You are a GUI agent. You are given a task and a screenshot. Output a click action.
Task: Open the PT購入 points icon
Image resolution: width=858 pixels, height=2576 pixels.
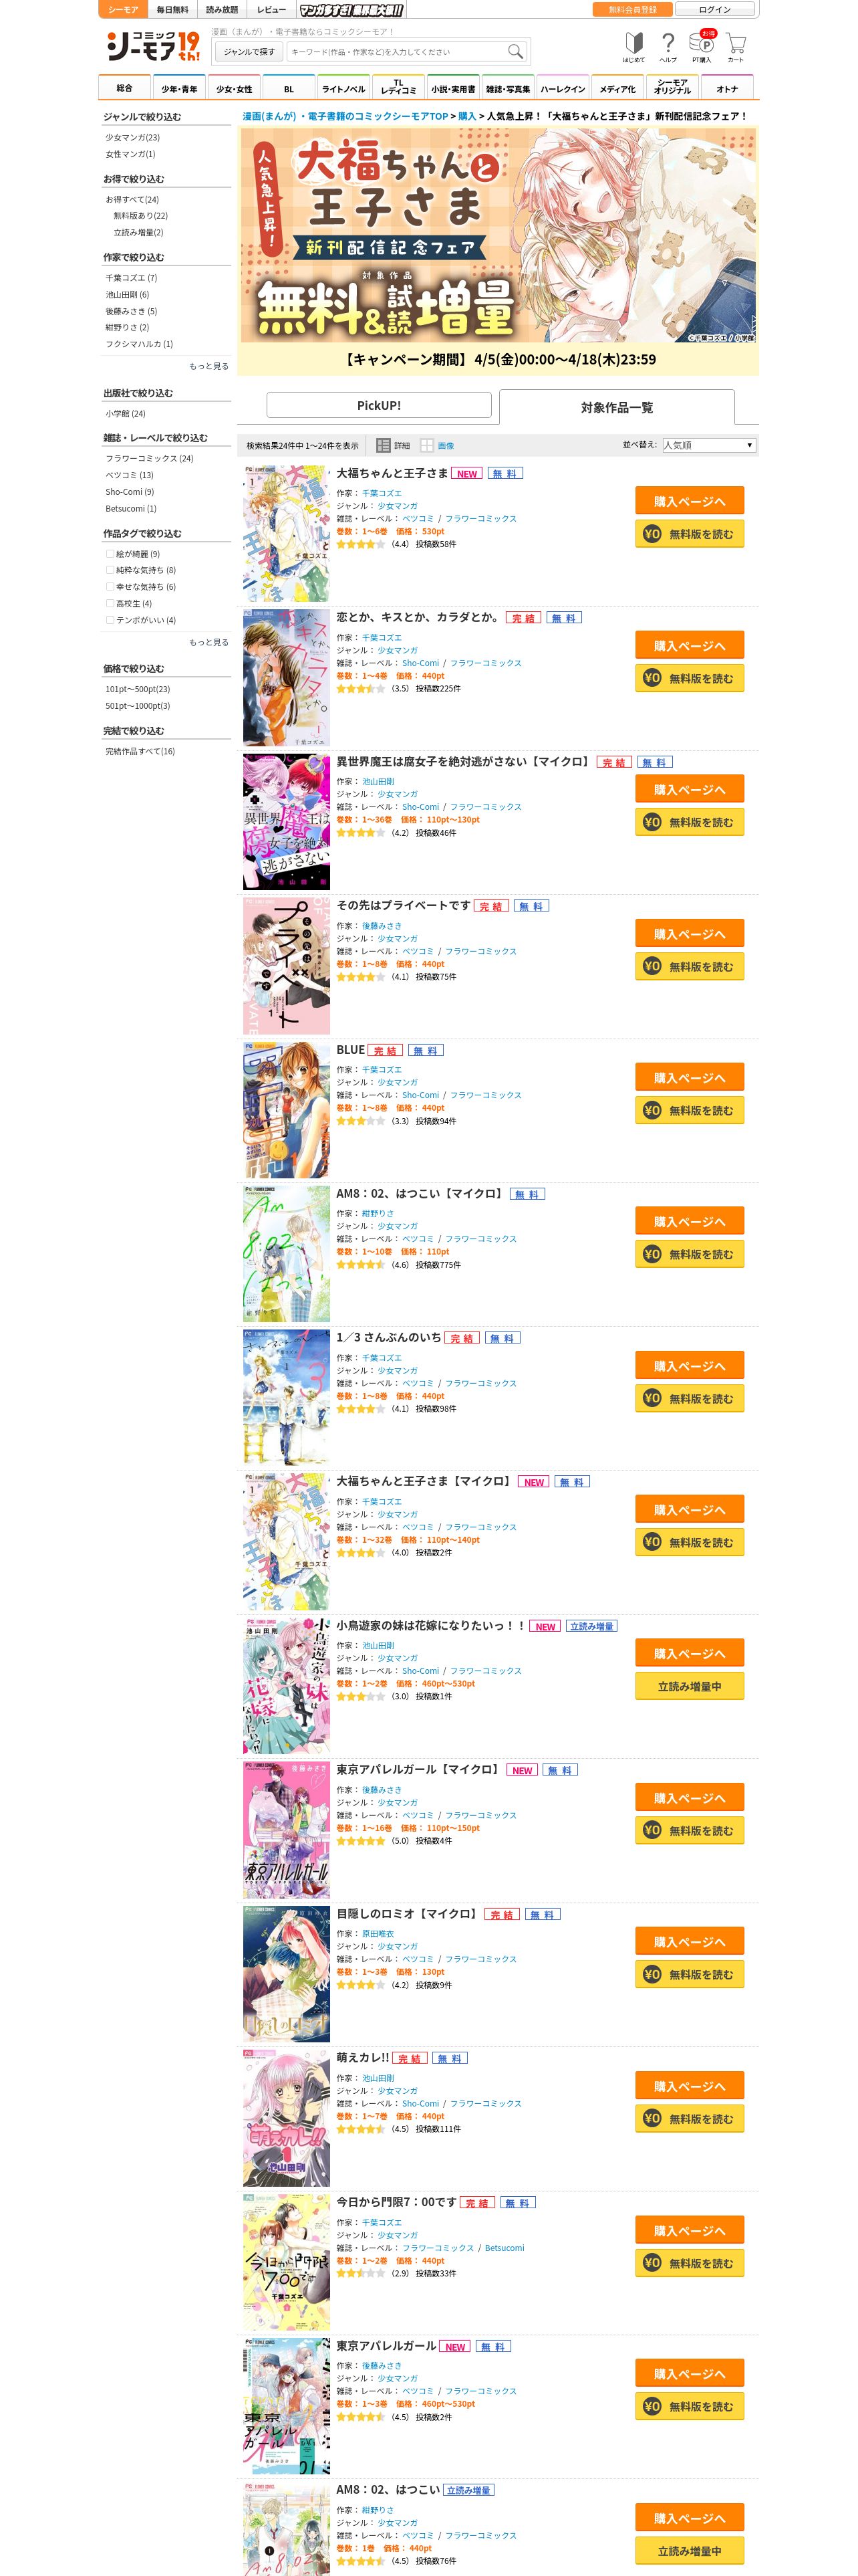[701, 47]
